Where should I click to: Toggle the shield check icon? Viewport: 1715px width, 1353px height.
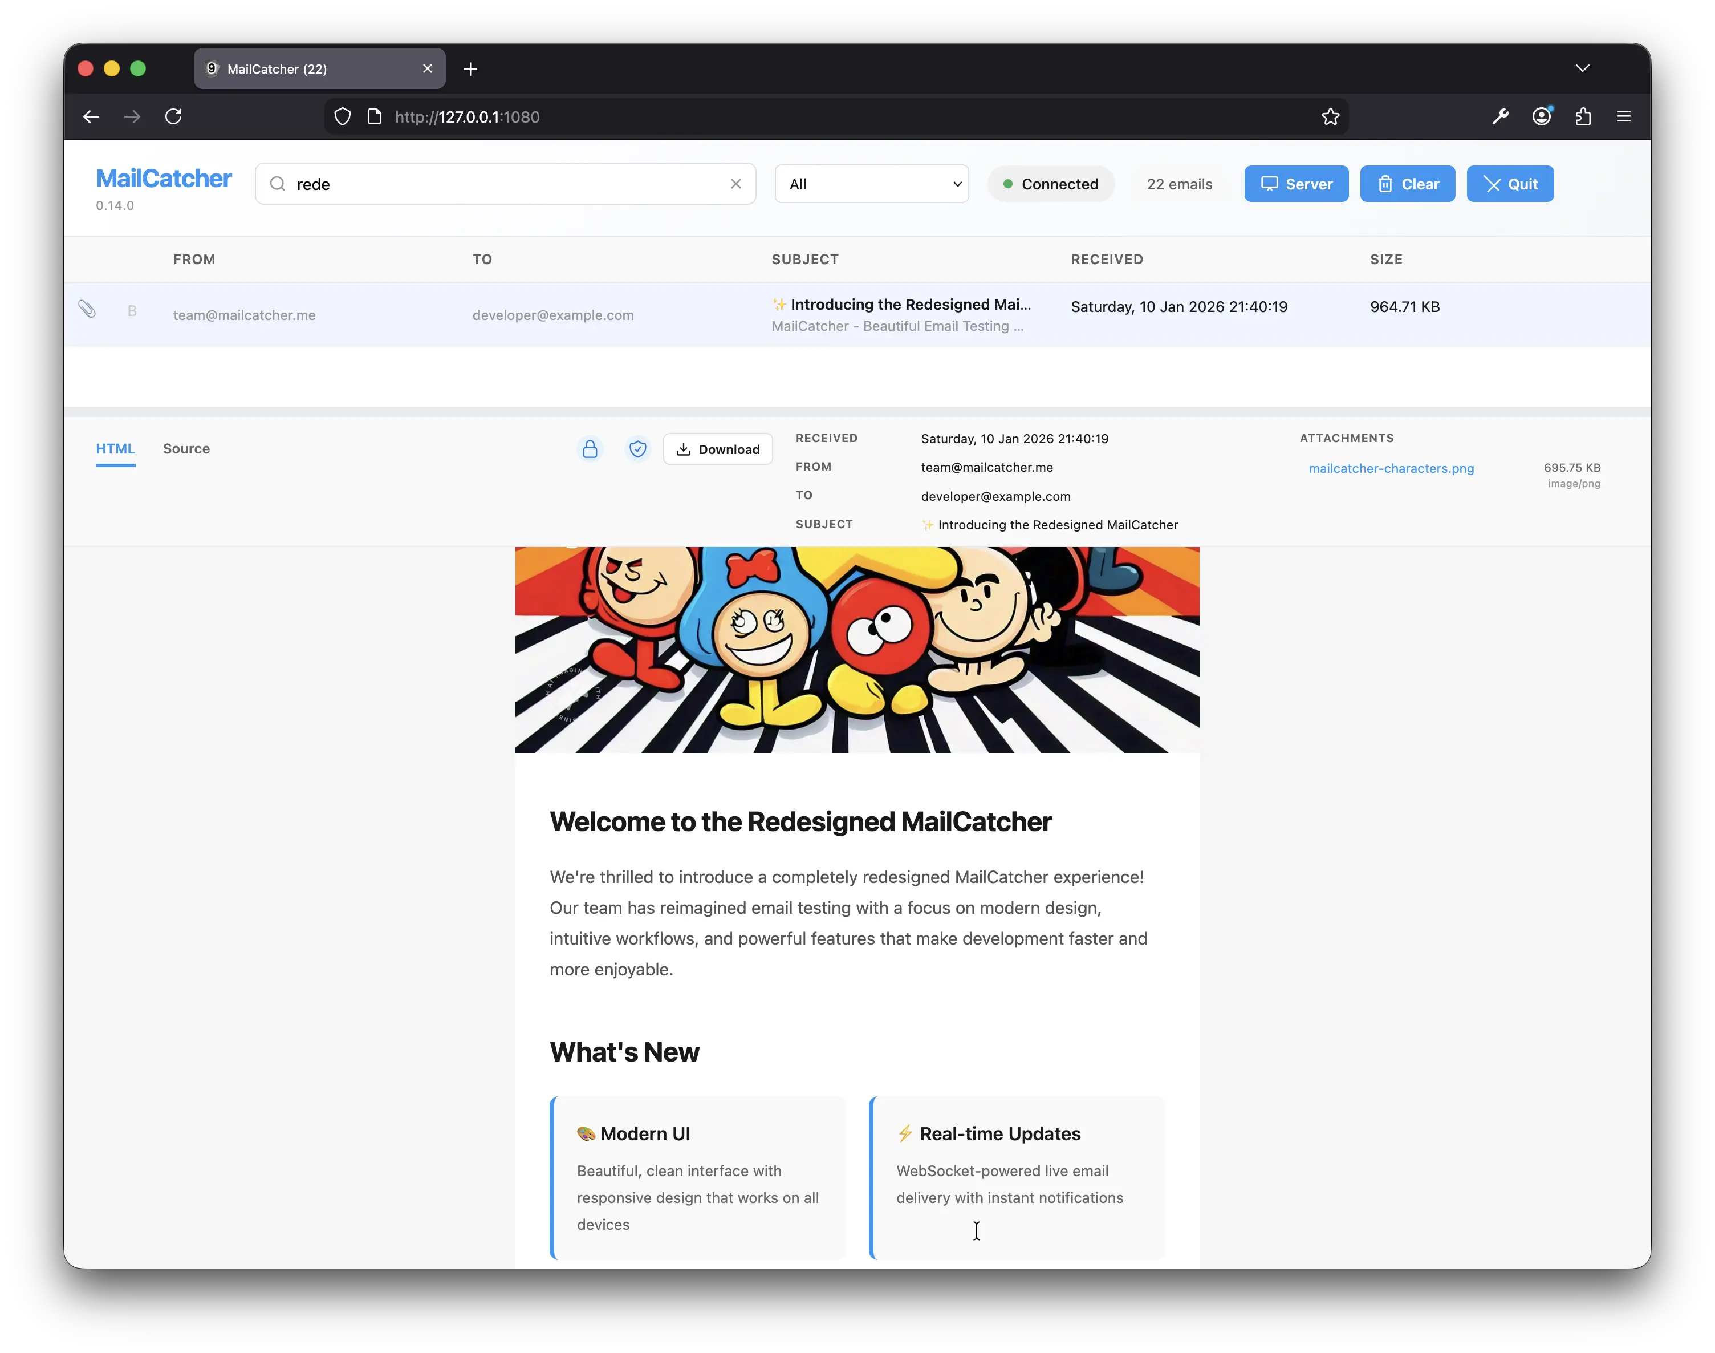click(637, 449)
